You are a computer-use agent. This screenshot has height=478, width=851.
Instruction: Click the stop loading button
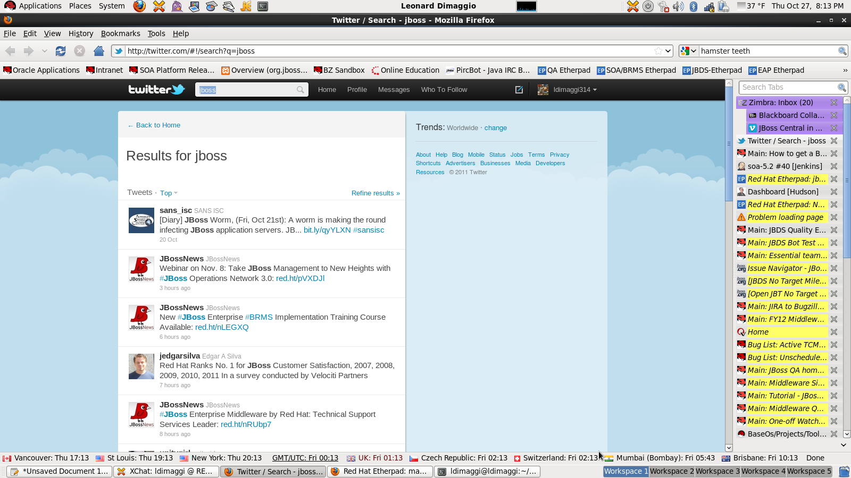(80, 51)
